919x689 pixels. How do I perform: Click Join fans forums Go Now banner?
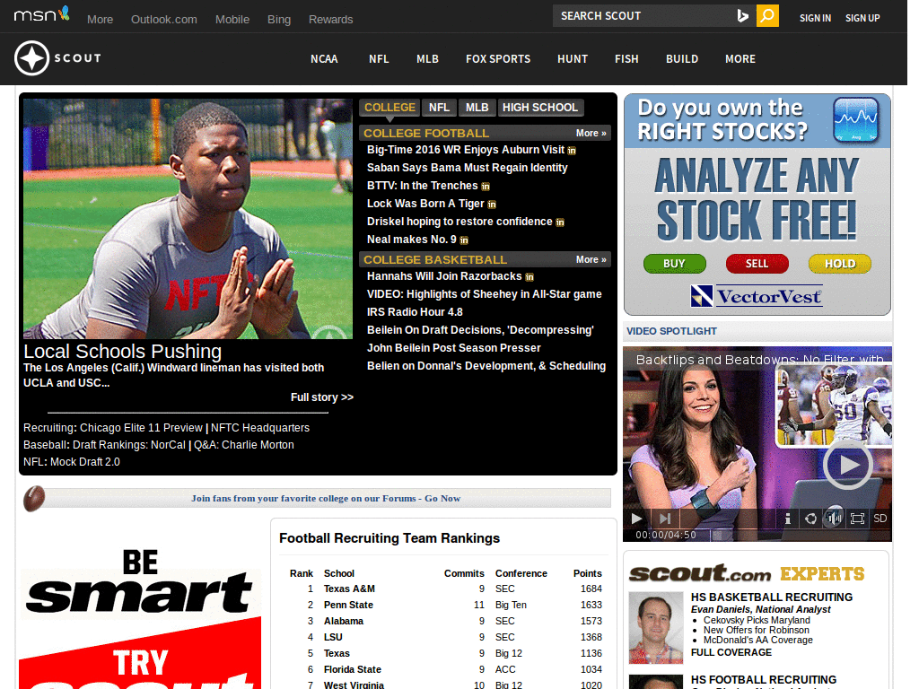pyautogui.click(x=326, y=499)
